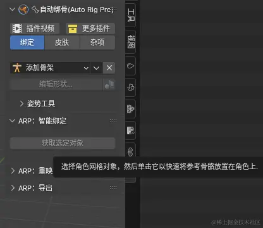
Task: Switch to the 皮肤 tab
Action: 62,42
